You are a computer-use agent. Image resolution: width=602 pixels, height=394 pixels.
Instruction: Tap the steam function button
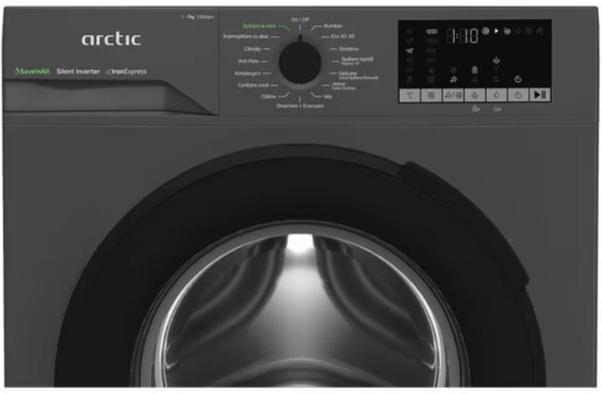coord(475,95)
